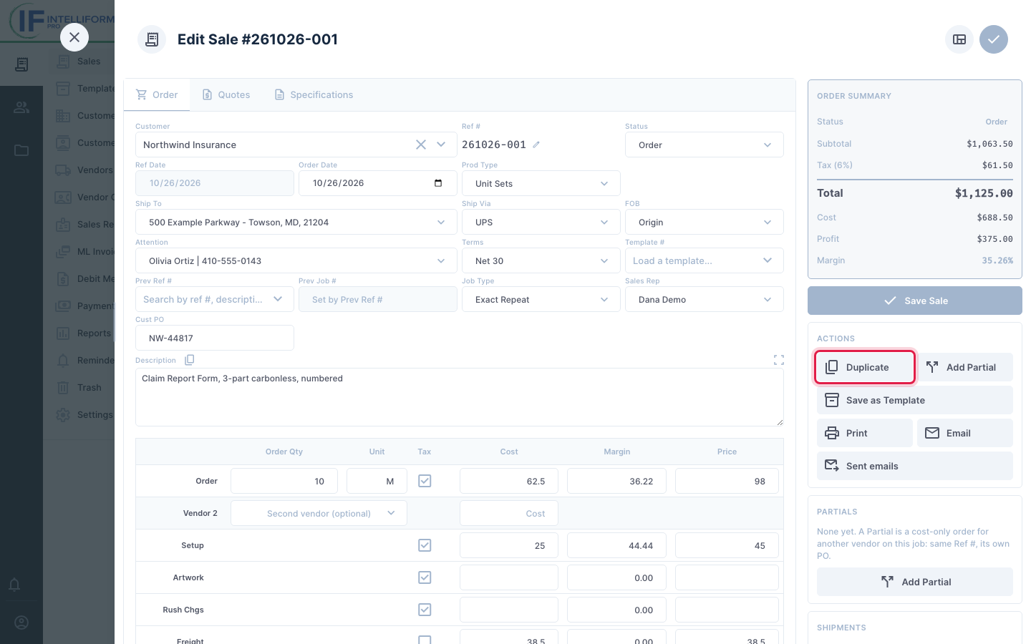The width and height of the screenshot is (1031, 644).
Task: Select the Order tab
Action: [x=157, y=94]
